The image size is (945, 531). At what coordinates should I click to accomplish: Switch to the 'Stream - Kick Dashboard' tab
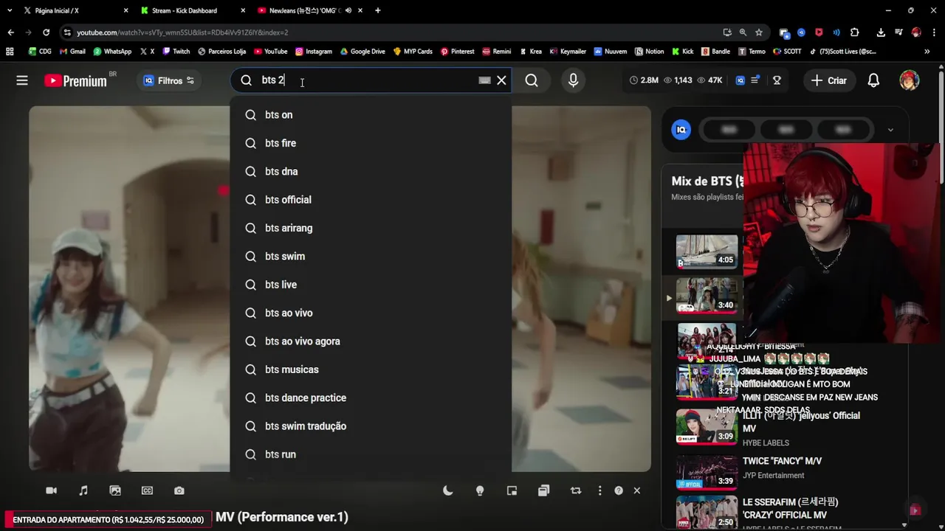[192, 10]
